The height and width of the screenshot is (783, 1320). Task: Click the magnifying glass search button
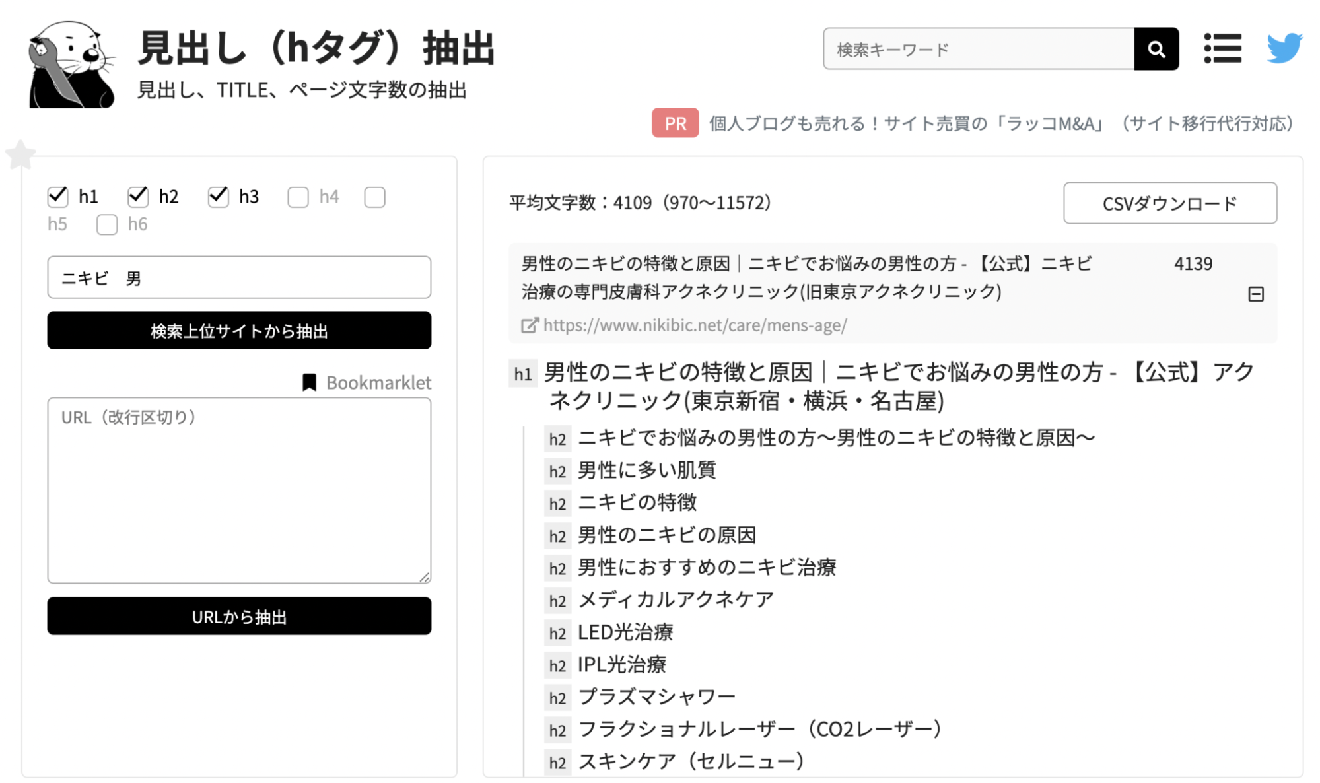(x=1156, y=49)
